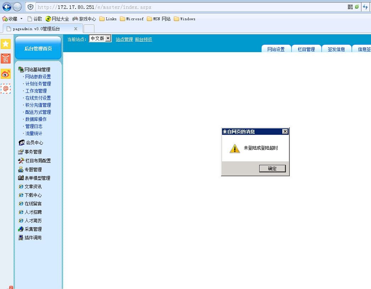Select 数据库操作 in the sidebar
Viewport: 371px width, 289px height.
pyautogui.click(x=36, y=119)
